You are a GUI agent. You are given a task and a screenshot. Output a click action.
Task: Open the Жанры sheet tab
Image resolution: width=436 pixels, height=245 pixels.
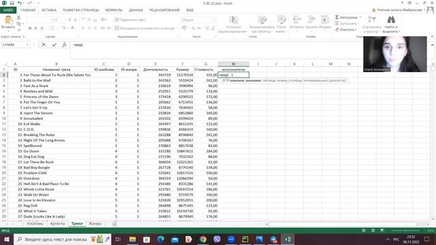[x=95, y=224]
